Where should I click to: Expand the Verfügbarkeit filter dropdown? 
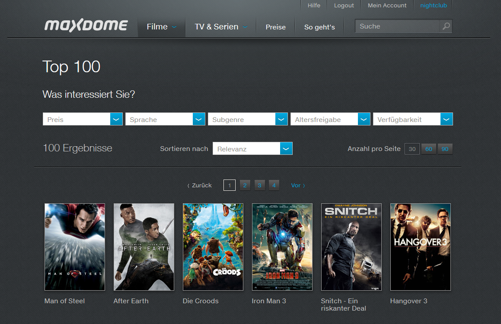(x=413, y=119)
